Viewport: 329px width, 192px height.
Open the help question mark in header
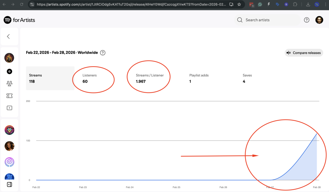tap(307, 20)
